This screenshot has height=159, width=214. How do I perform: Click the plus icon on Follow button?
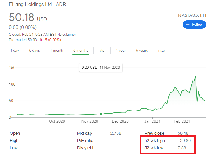(x=188, y=25)
